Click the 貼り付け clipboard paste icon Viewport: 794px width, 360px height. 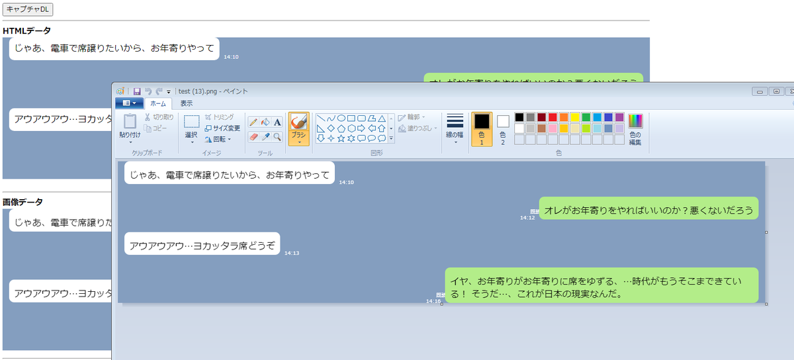[130, 121]
